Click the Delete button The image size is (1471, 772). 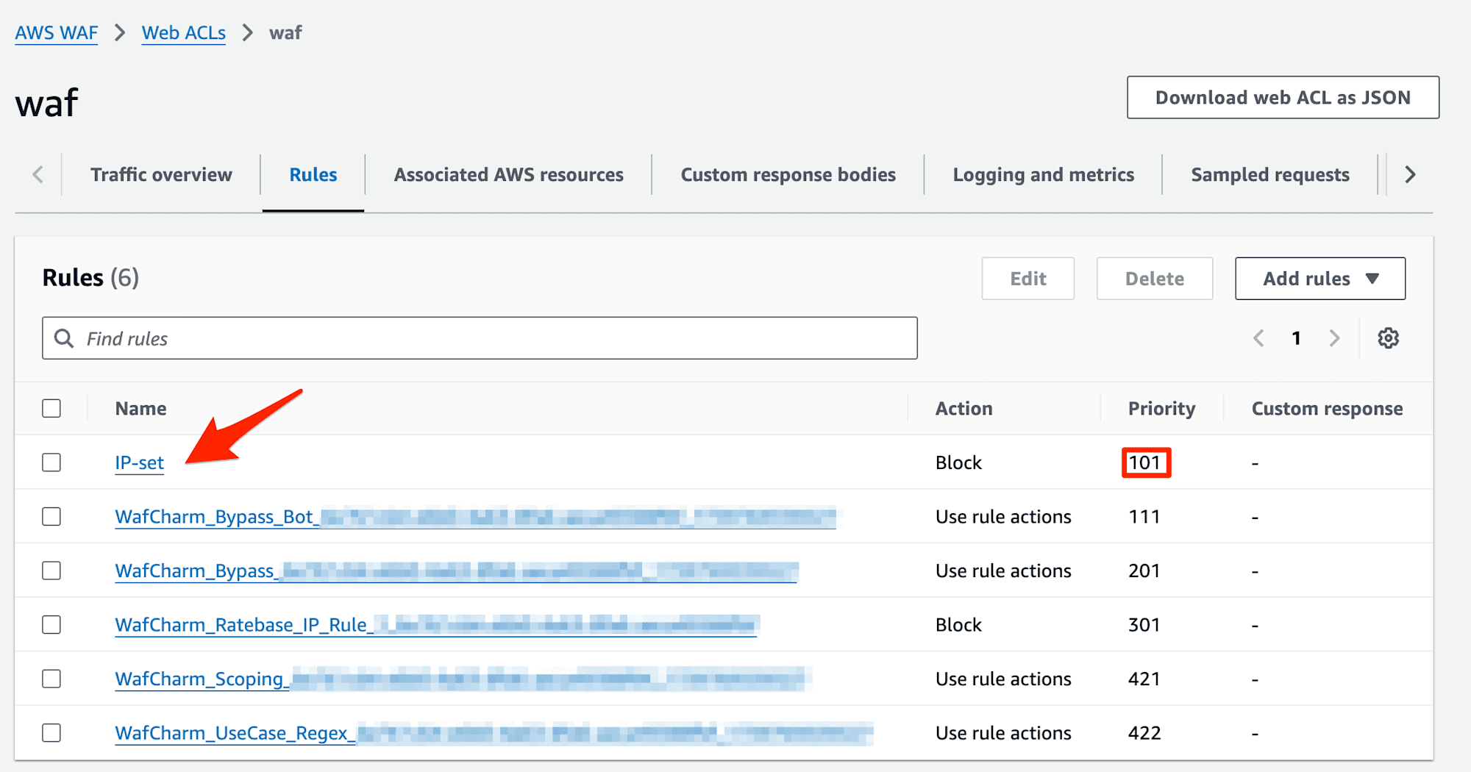coord(1154,279)
